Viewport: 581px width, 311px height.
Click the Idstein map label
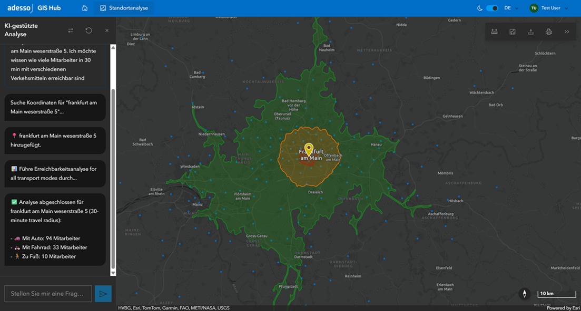click(198, 107)
